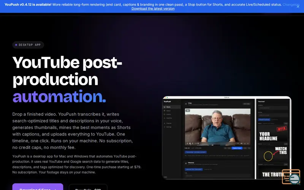Click the purple 'automation.' heading word
This screenshot has height=190, width=304.
click(59, 97)
